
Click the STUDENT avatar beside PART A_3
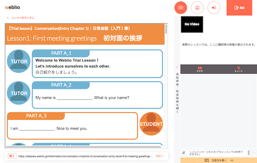tap(151, 124)
